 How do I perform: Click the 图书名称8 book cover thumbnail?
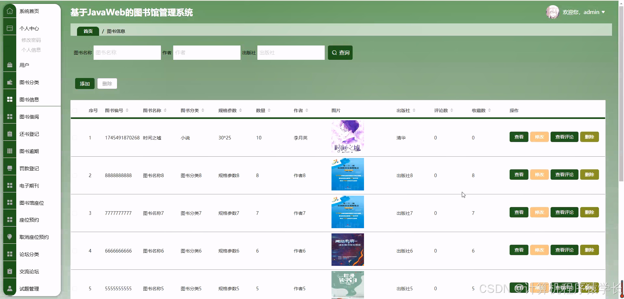click(x=348, y=174)
